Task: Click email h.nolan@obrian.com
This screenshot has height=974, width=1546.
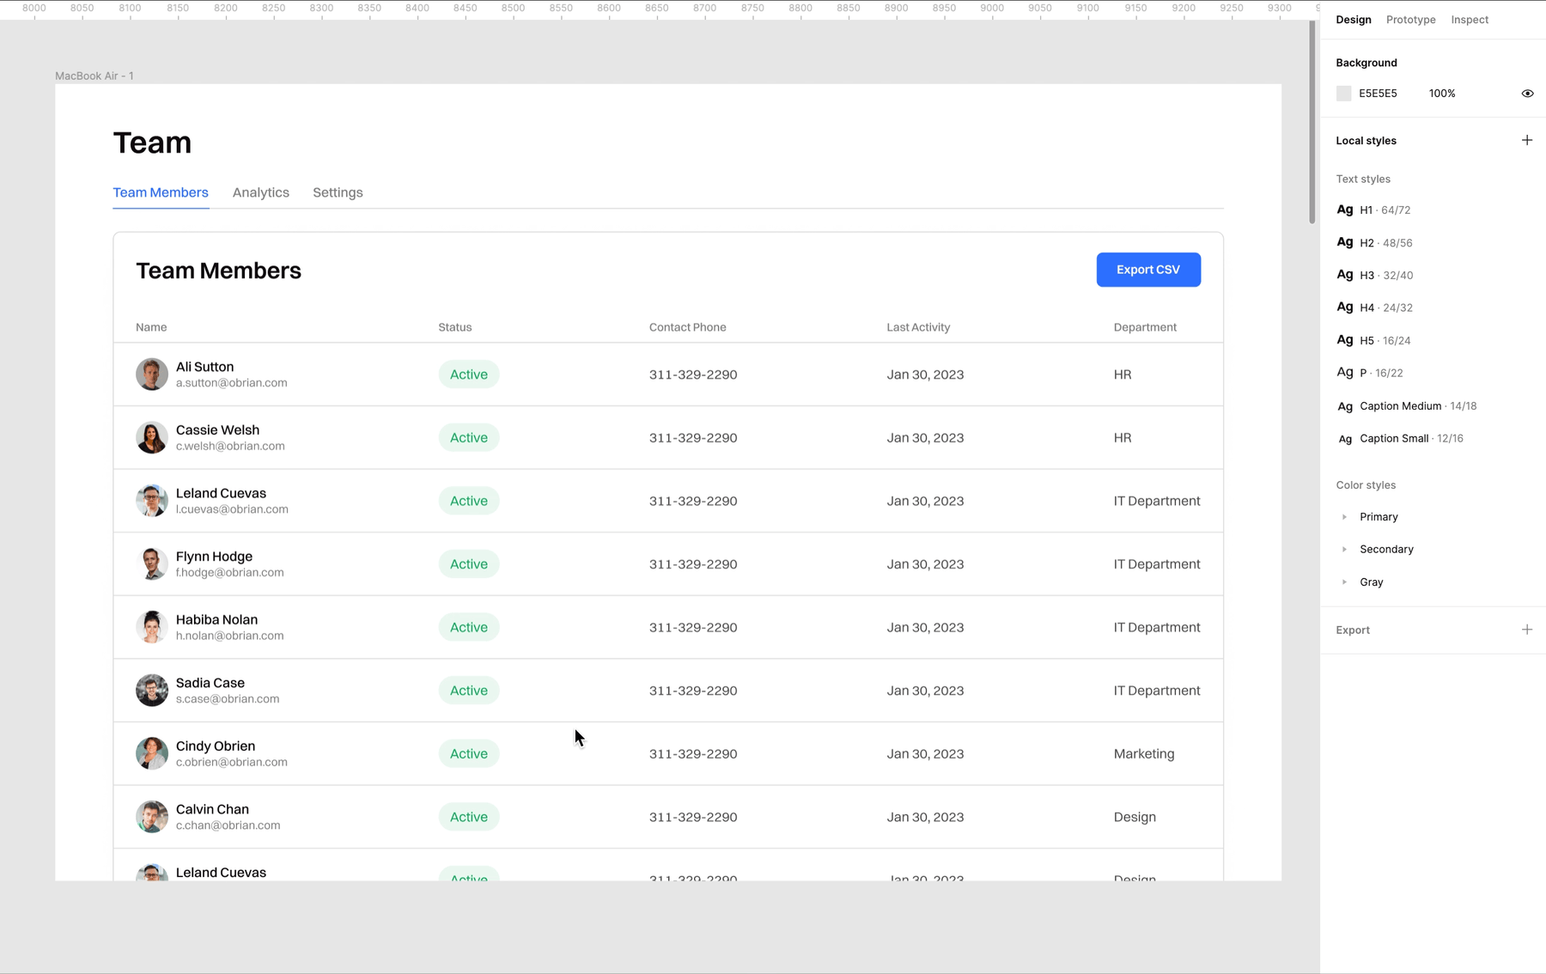Action: [x=230, y=636]
